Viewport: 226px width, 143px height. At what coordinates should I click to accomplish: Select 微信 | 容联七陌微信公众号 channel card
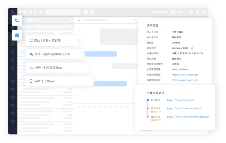(x=54, y=54)
